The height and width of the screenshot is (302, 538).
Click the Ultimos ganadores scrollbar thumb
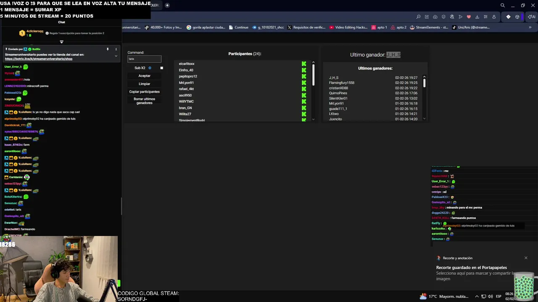[424, 83]
